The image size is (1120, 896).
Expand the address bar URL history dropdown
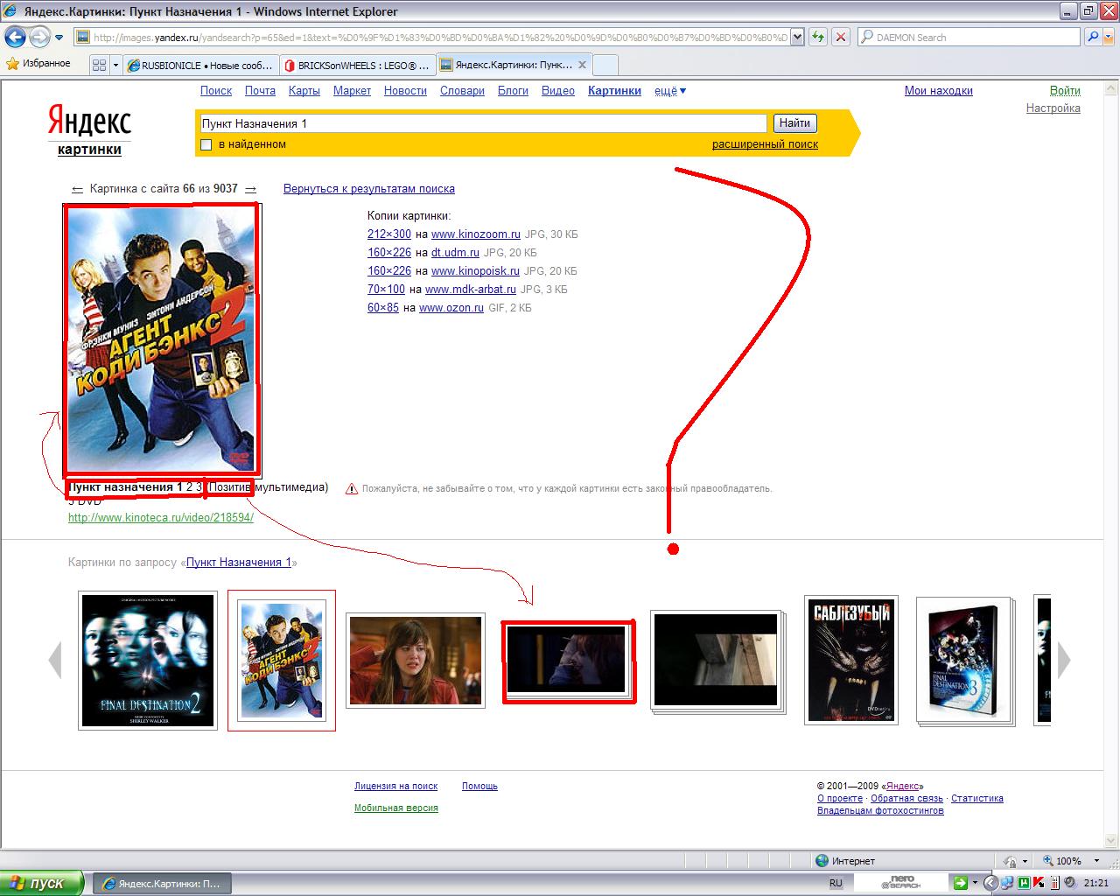click(797, 37)
